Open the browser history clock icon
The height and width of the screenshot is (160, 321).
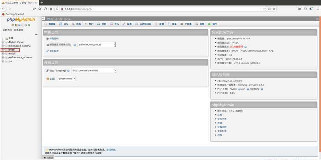[x=45, y=9]
